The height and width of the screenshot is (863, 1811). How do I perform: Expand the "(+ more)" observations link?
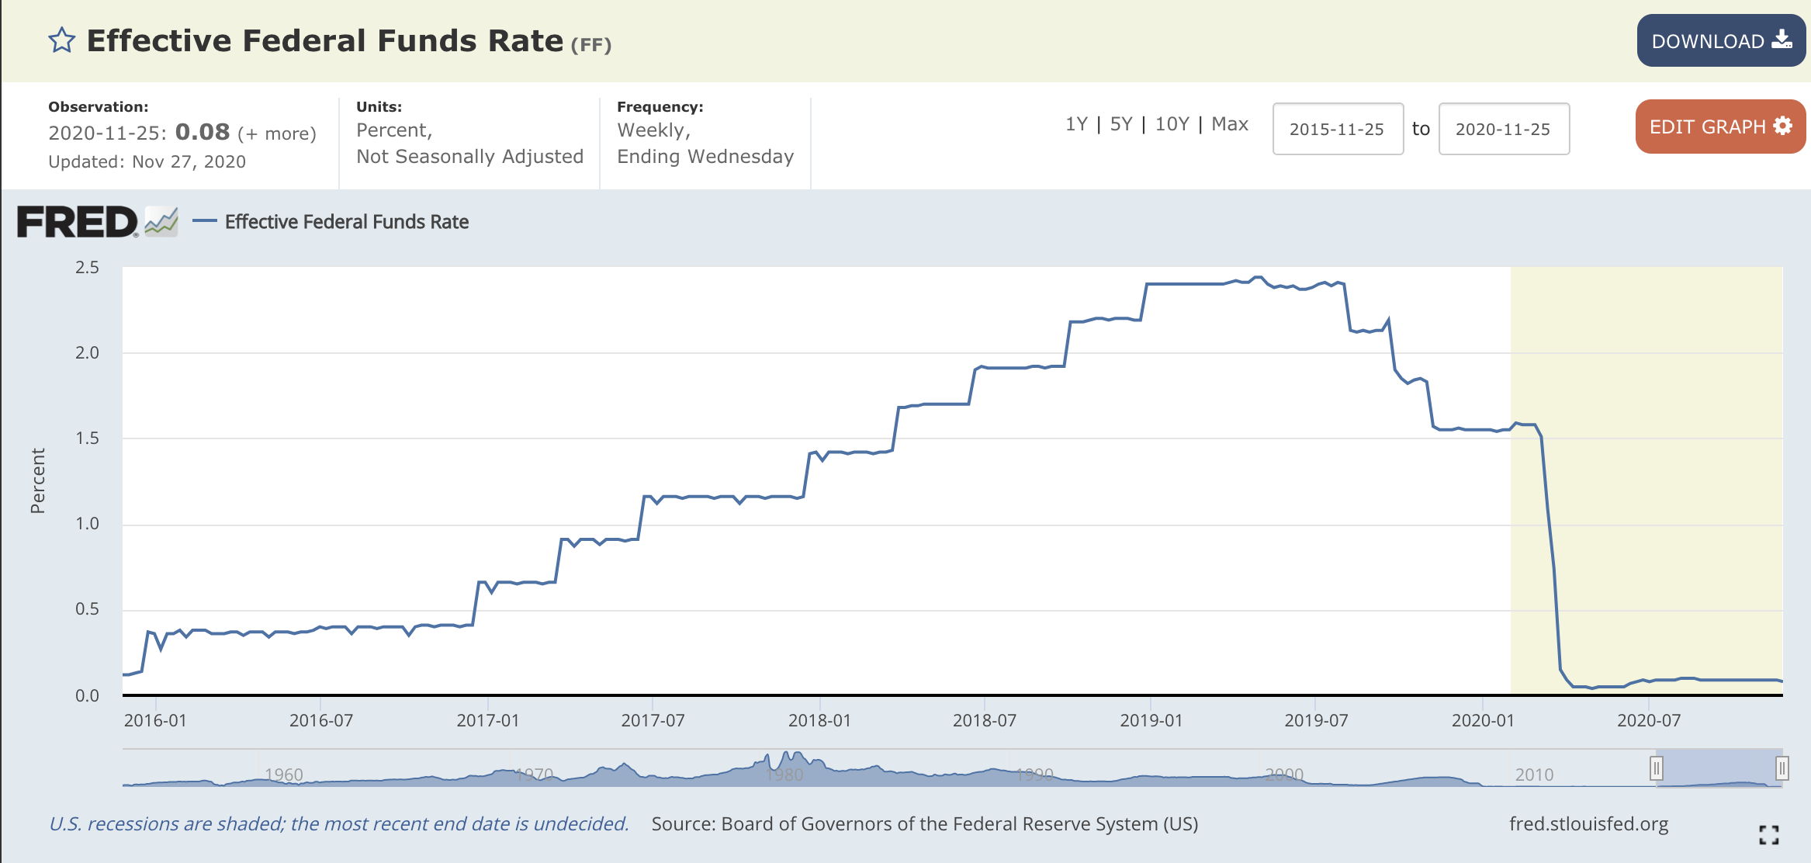click(x=277, y=133)
